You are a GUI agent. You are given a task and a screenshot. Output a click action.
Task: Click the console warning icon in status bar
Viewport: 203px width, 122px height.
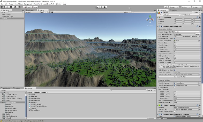1,121
